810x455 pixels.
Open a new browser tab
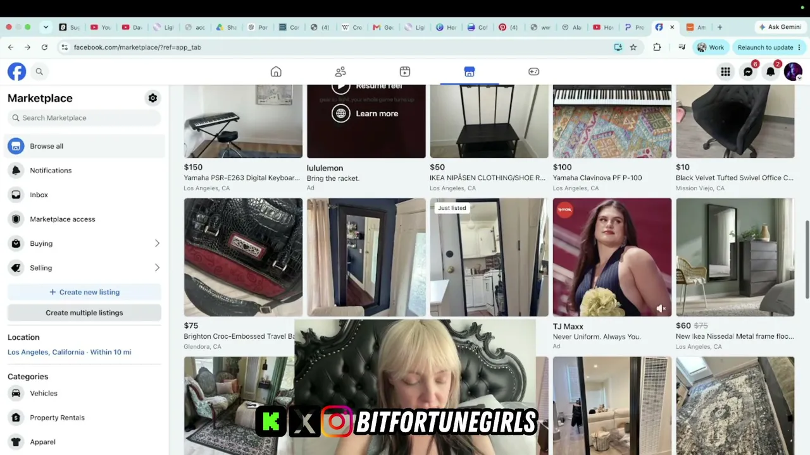click(720, 27)
